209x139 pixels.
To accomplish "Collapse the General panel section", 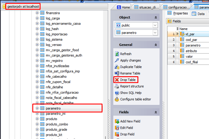I will (x=156, y=45).
